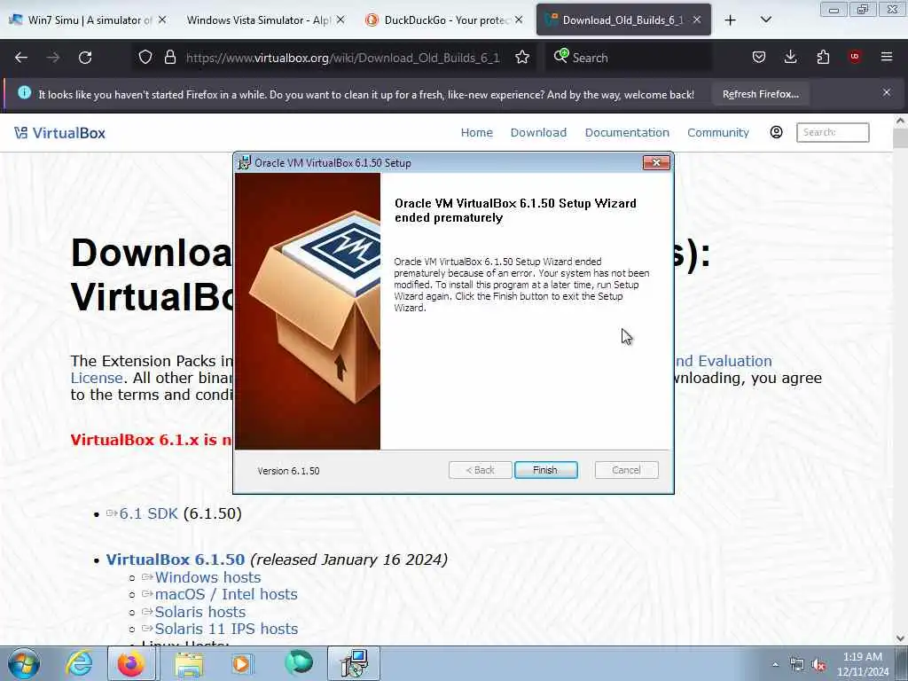Image resolution: width=908 pixels, height=681 pixels.
Task: View site security padlock info
Action: (170, 58)
